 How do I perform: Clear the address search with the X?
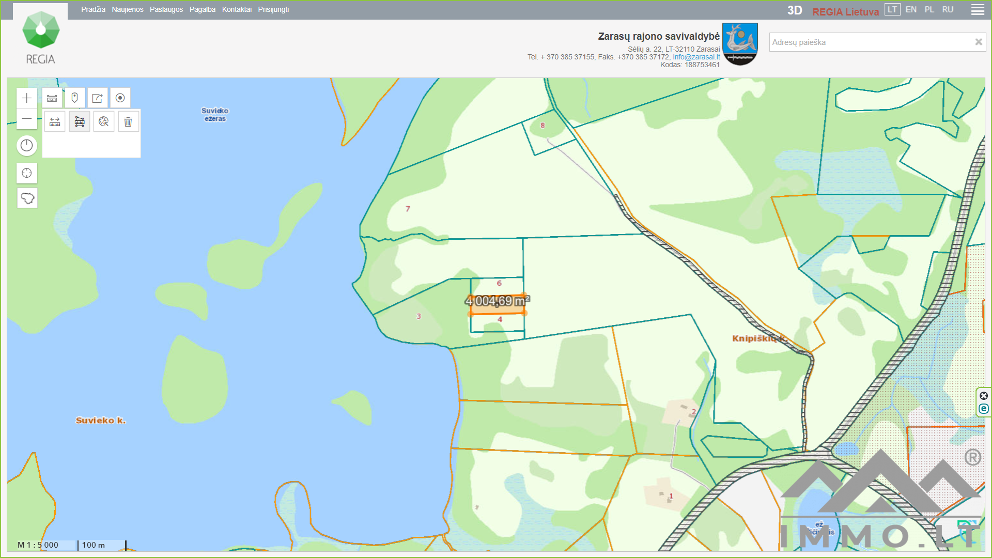(979, 42)
